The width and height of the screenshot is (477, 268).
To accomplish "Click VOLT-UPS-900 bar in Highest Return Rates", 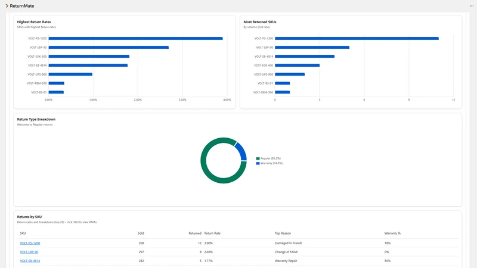I will pos(70,74).
